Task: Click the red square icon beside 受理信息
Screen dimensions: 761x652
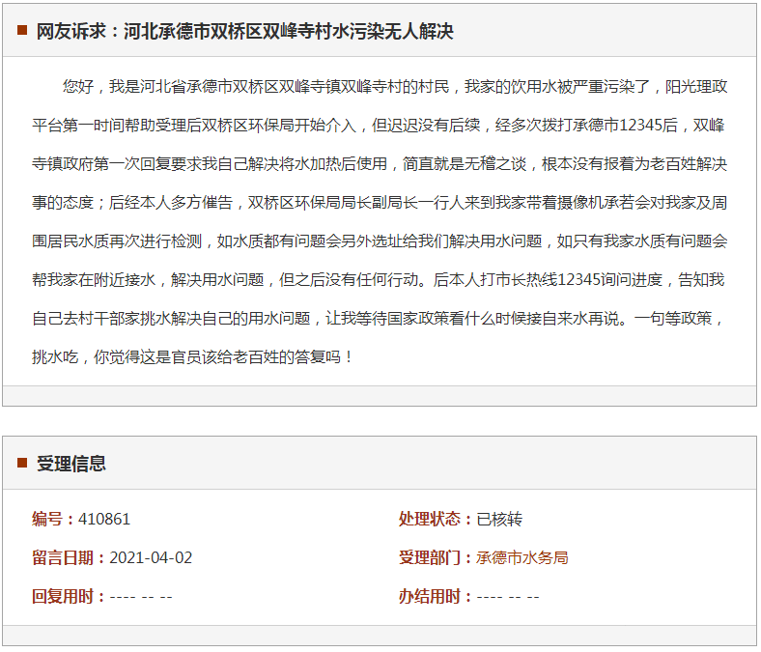Action: (x=22, y=463)
